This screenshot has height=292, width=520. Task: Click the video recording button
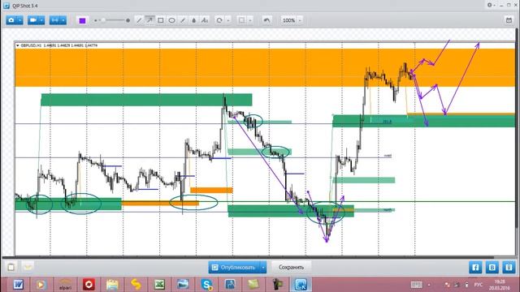point(32,20)
